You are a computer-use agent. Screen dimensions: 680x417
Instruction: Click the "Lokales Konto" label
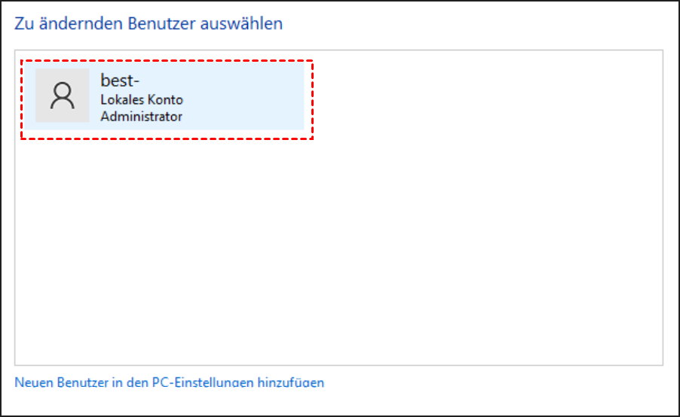pyautogui.click(x=142, y=99)
